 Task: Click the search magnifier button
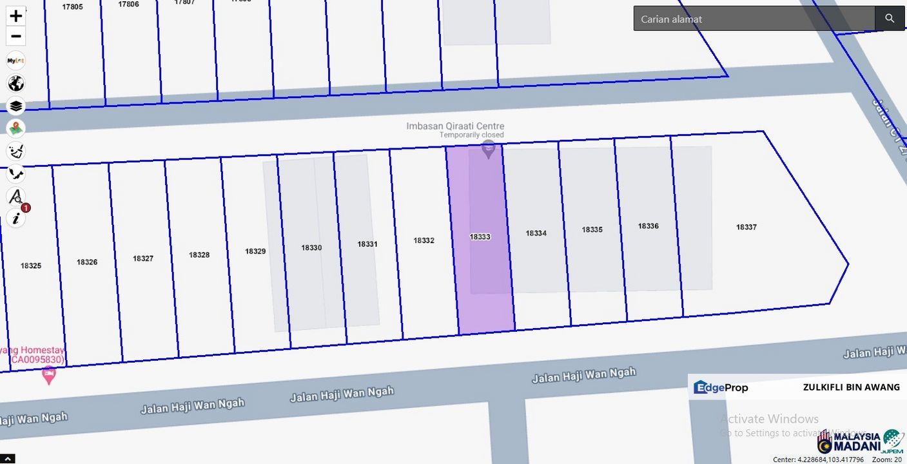[890, 19]
